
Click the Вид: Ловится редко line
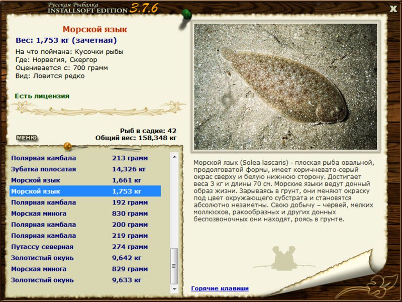click(50, 76)
